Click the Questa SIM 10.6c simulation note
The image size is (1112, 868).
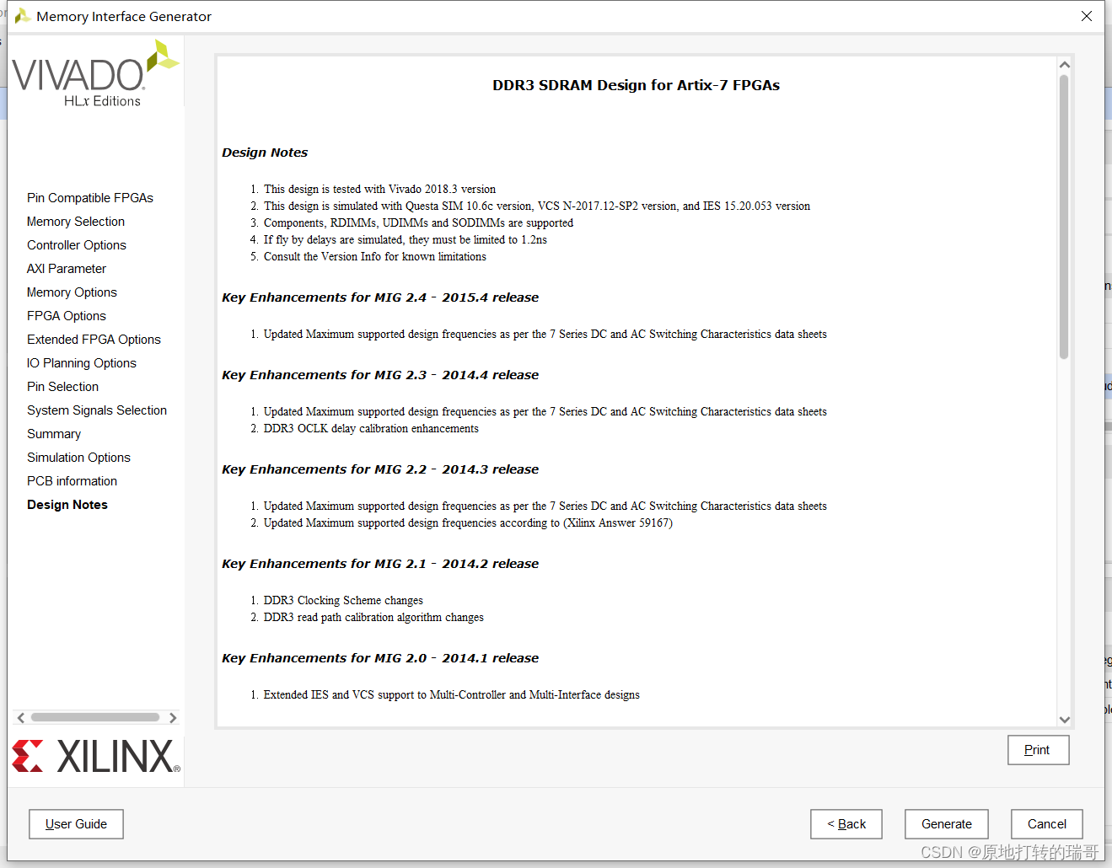click(537, 206)
